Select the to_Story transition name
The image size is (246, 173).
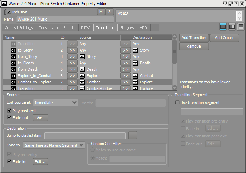[x=26, y=50]
